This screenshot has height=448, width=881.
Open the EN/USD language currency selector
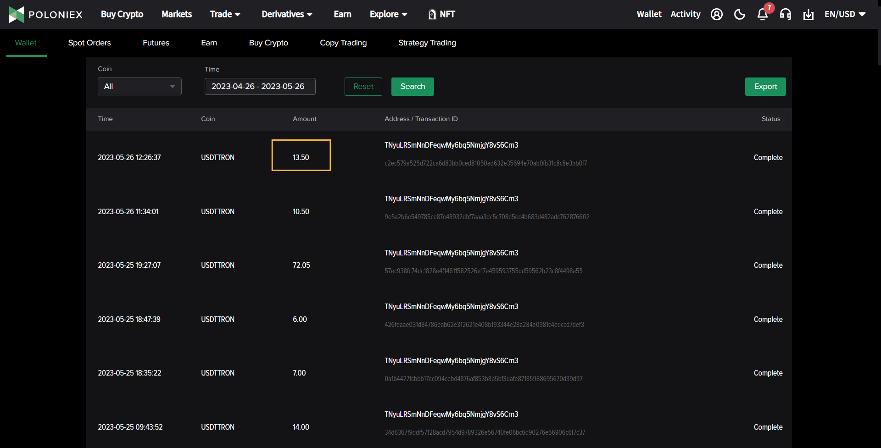pos(845,14)
